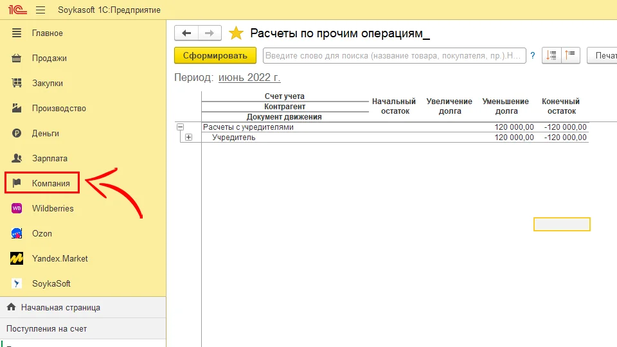
Task: Click the help question mark icon
Action: pyautogui.click(x=533, y=56)
